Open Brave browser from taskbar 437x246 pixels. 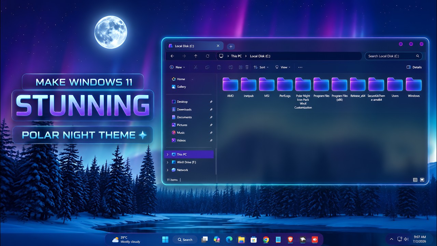[x=291, y=240]
